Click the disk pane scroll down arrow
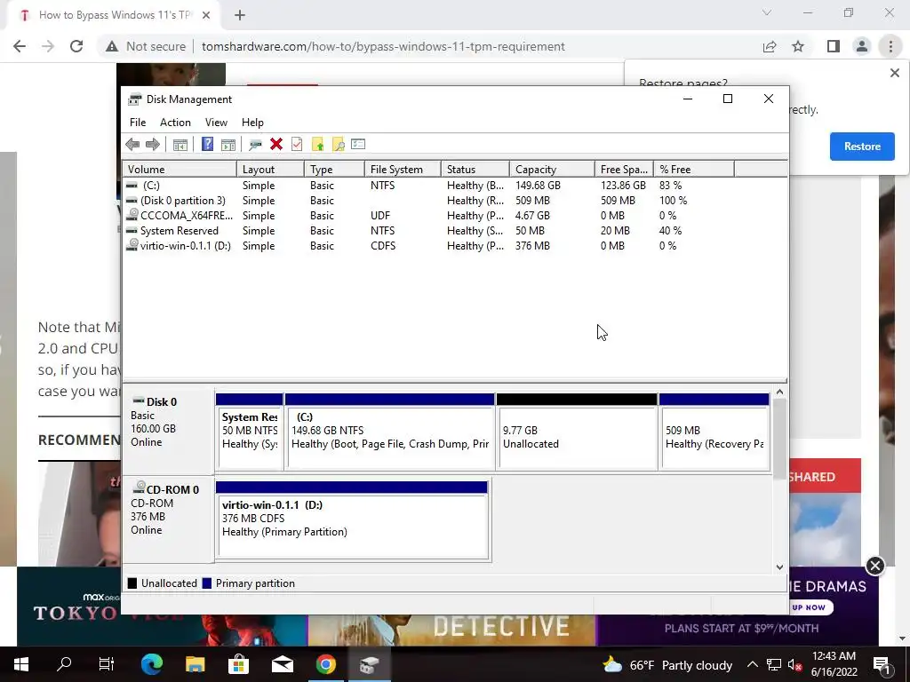This screenshot has height=682, width=910. 779,567
